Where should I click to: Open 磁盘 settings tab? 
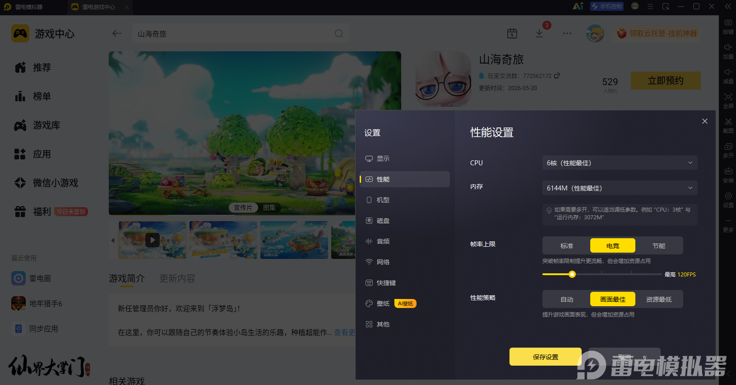click(x=405, y=221)
